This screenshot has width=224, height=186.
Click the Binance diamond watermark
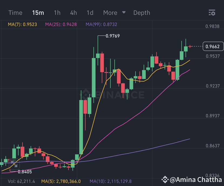click(x=86, y=94)
